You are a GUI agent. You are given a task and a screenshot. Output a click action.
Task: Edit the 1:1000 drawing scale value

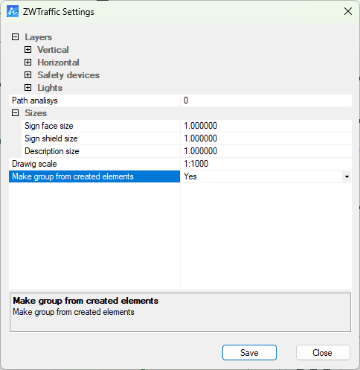click(x=266, y=164)
